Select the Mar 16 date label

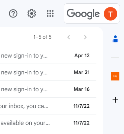[82, 89]
